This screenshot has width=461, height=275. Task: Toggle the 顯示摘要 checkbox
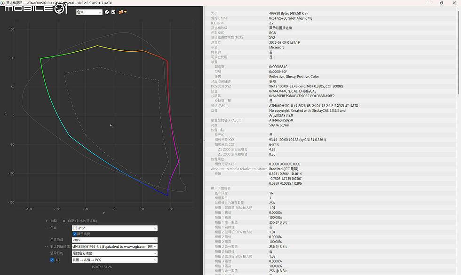pyautogui.click(x=75, y=234)
